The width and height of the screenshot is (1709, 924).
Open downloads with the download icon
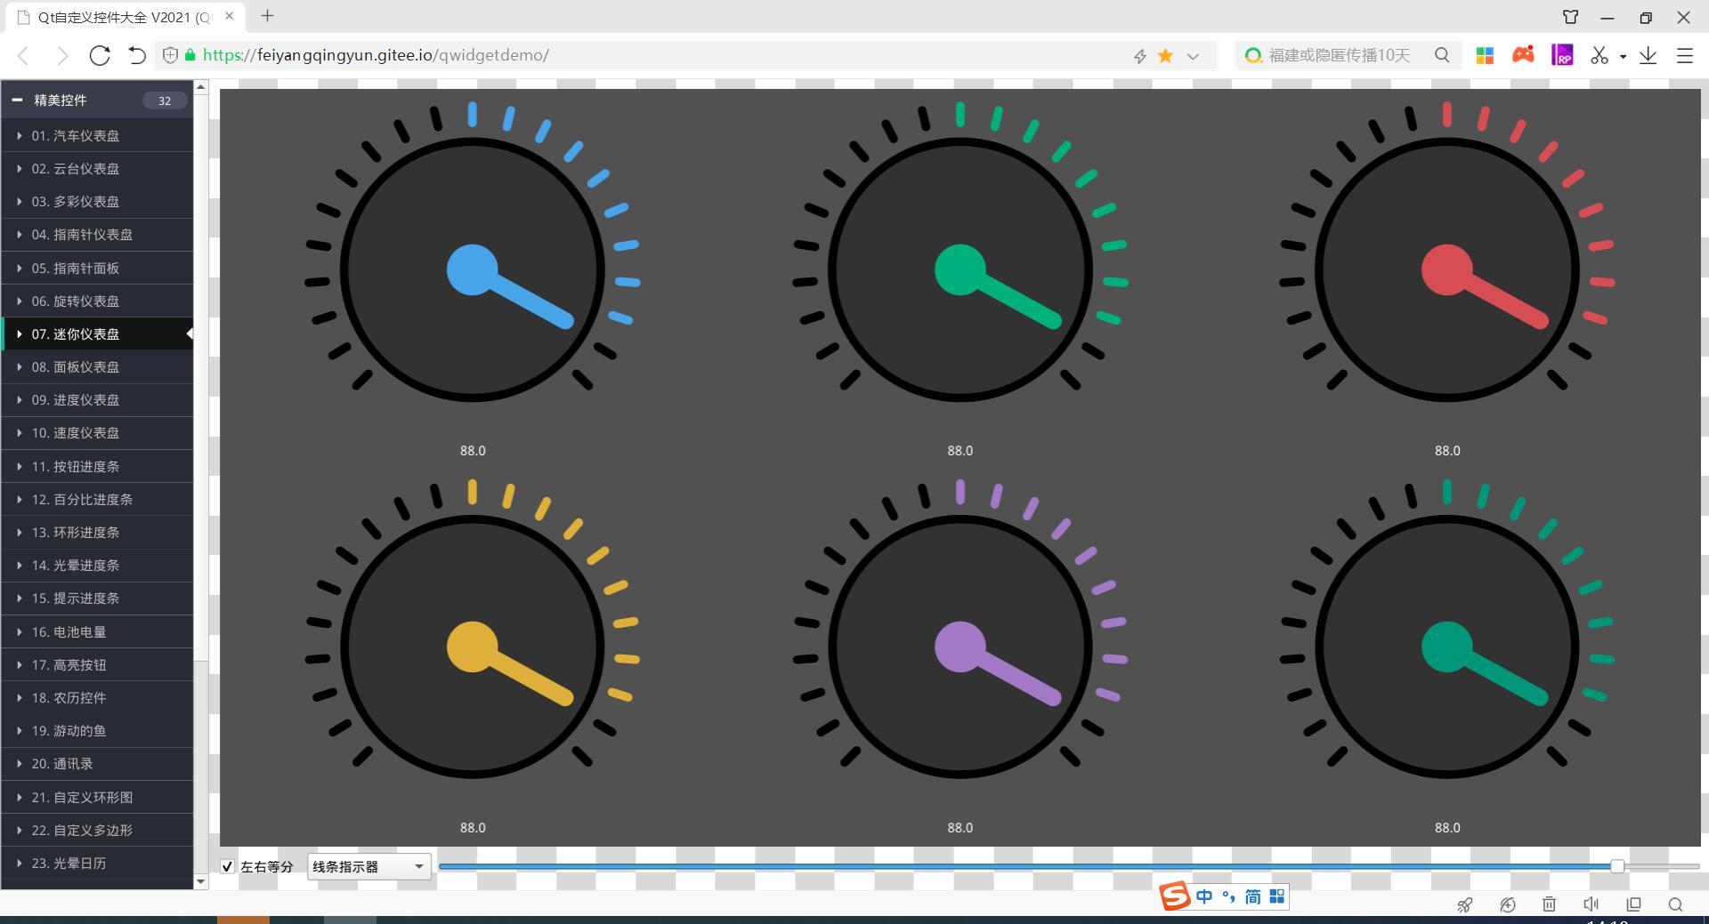pyautogui.click(x=1648, y=55)
